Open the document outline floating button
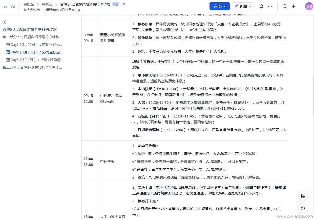This screenshot has width=314, height=220. [303, 196]
